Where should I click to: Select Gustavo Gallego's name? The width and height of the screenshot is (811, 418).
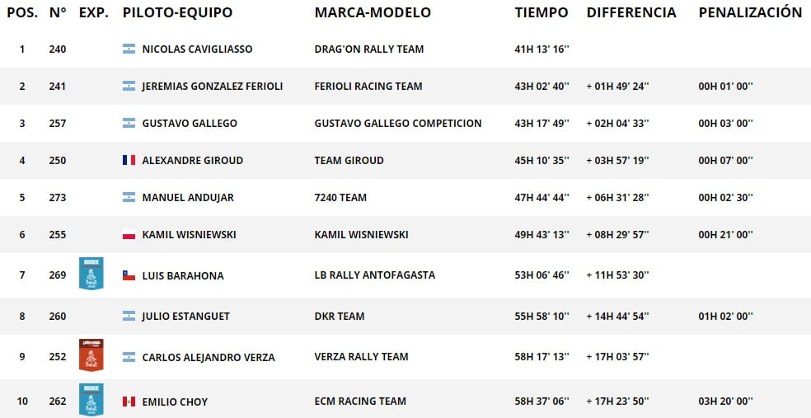click(x=190, y=123)
